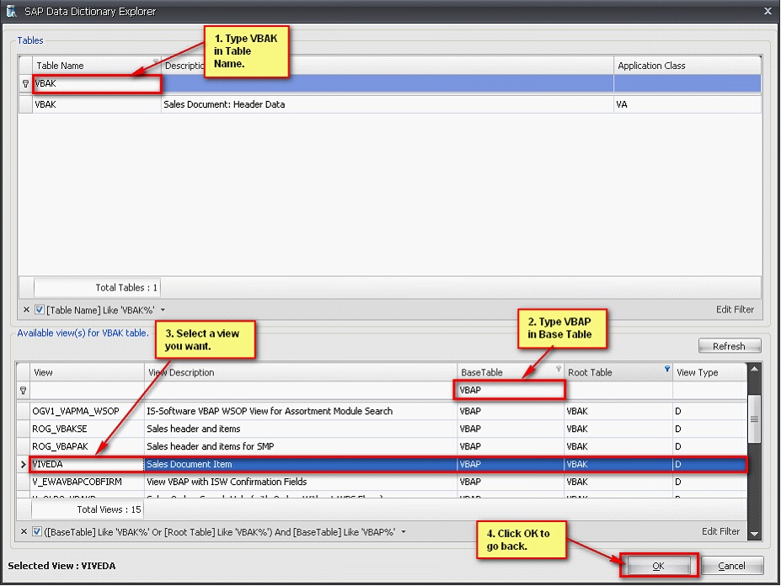Expand the views filter expression history dropdown
The image size is (781, 586).
[x=404, y=532]
